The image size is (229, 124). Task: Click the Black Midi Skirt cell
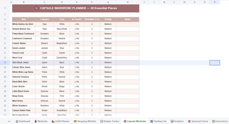point(24,82)
